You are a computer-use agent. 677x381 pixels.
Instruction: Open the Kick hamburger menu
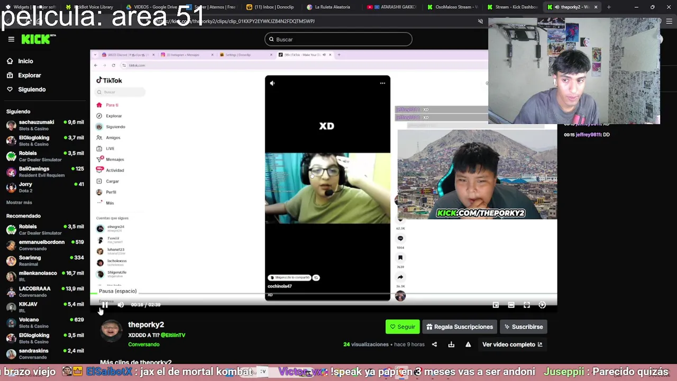(11, 39)
